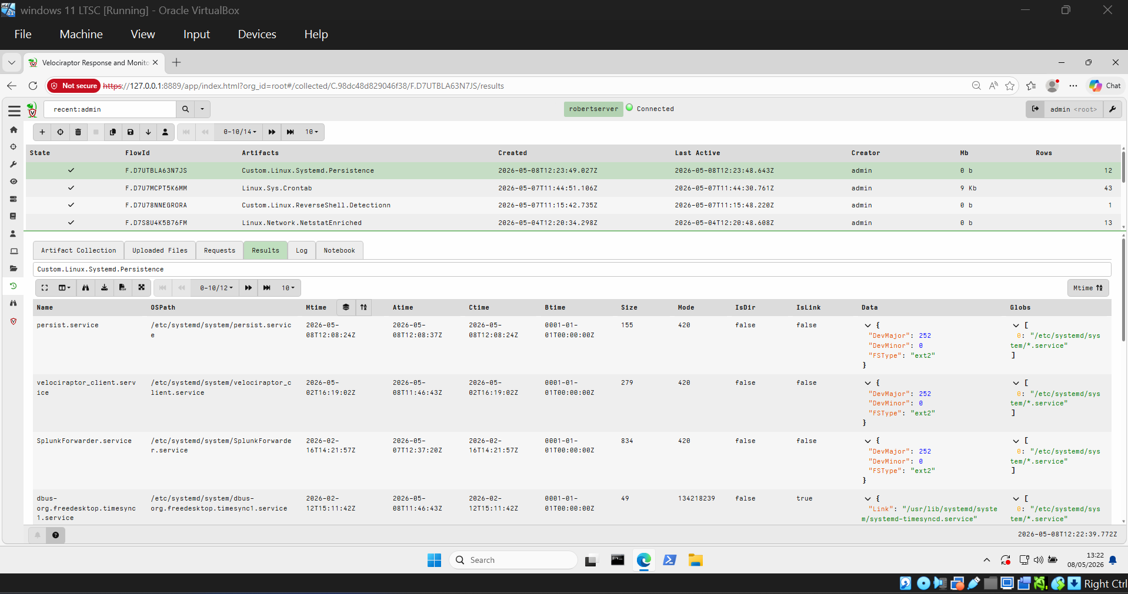Click the logout icon beside admin
The image size is (1128, 594).
click(1036, 109)
